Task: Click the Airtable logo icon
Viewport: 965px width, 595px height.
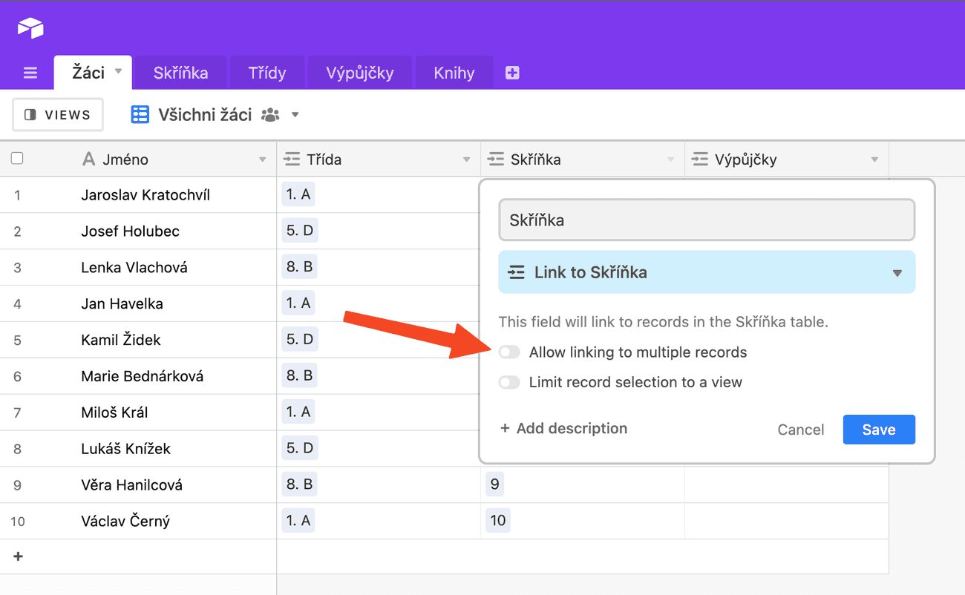Action: point(30,28)
